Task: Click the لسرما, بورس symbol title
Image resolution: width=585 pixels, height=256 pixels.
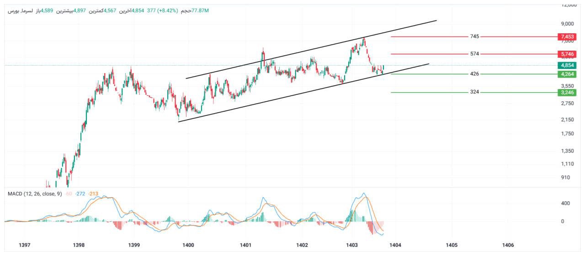Action: pos(20,10)
